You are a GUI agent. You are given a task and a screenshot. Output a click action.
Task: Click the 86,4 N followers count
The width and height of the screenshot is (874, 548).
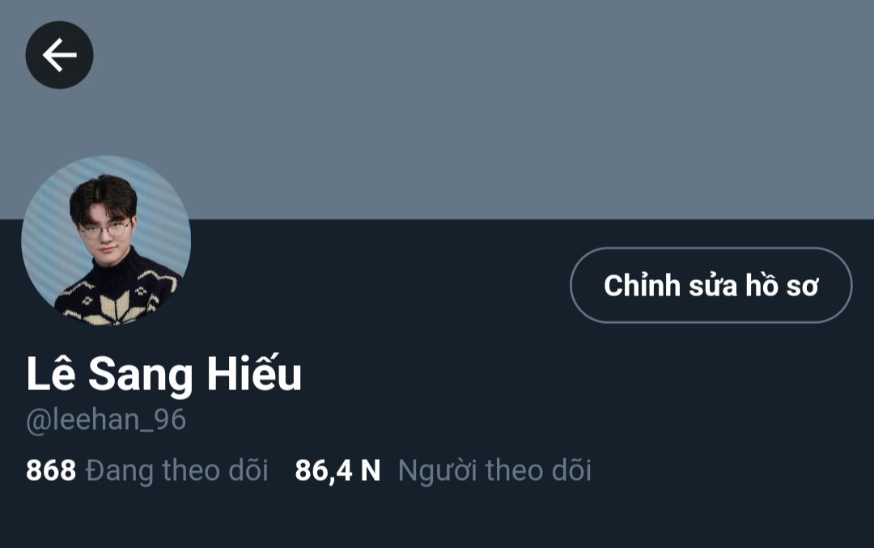coord(337,470)
